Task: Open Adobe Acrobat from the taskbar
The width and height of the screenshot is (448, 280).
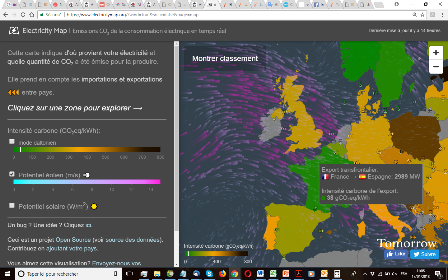Action: [299, 274]
